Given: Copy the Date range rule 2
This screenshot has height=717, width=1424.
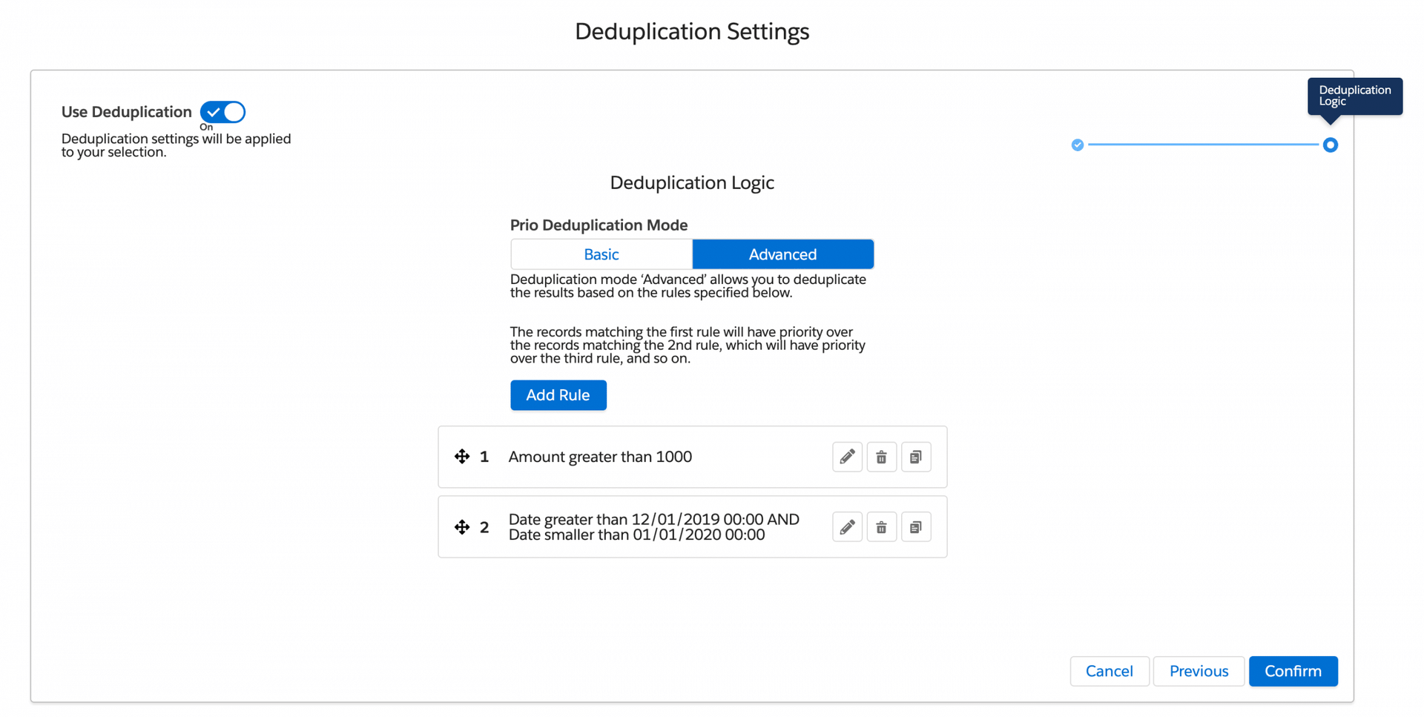Looking at the screenshot, I should click(916, 527).
